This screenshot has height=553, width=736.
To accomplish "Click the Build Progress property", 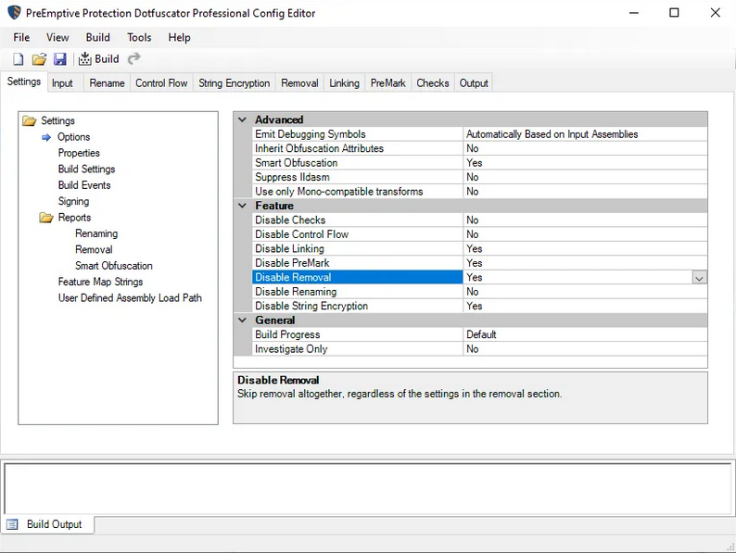I will coord(358,334).
